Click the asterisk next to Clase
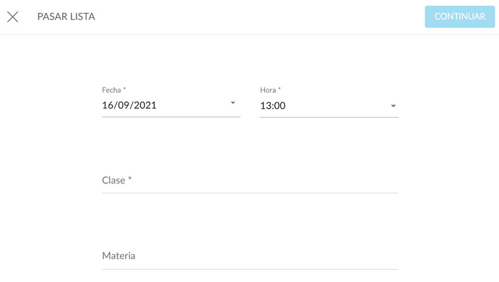 point(130,180)
